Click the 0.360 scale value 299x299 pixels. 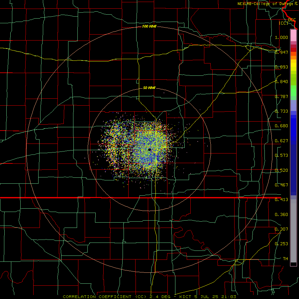coord(281,215)
